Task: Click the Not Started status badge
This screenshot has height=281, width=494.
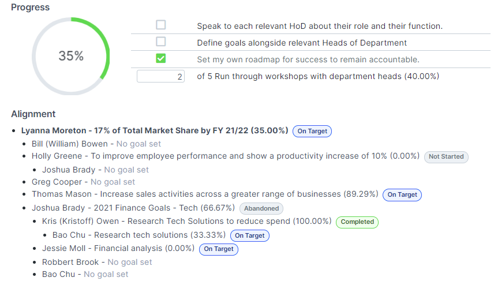Action: (x=446, y=157)
